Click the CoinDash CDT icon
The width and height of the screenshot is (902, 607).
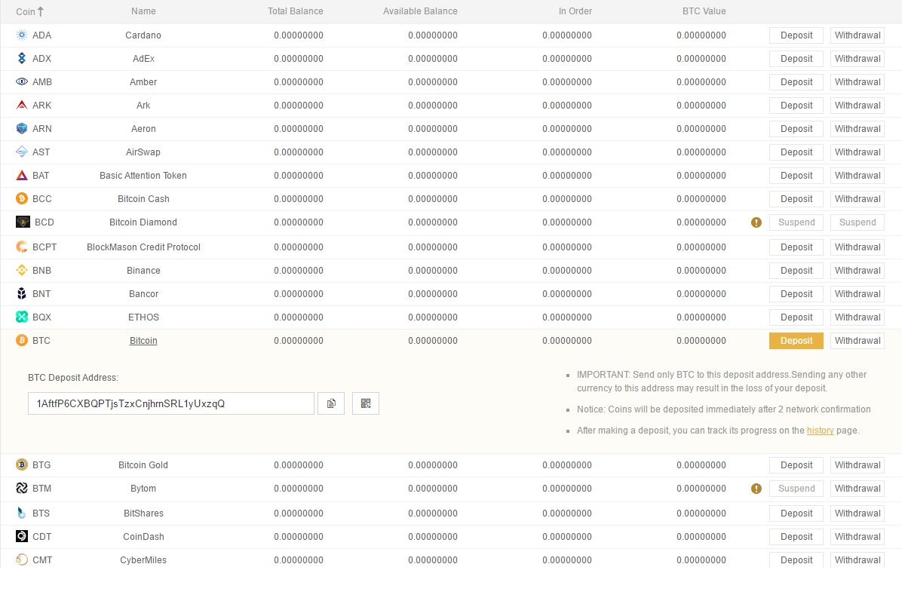pos(22,536)
